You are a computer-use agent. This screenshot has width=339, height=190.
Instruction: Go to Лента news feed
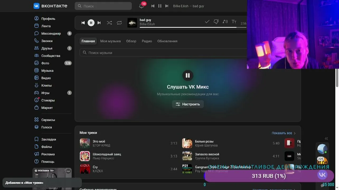coord(46,26)
